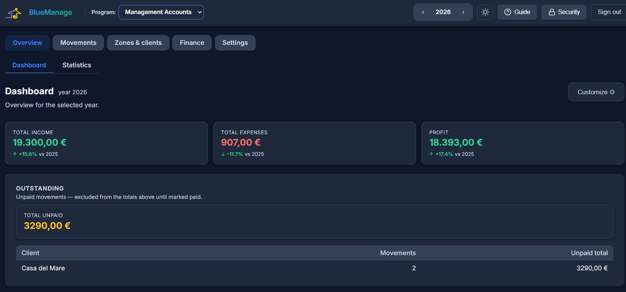Click the Casa del Mare movements count 2

click(x=414, y=268)
